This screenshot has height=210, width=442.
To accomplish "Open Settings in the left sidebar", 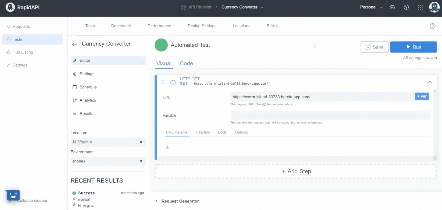I will tap(20, 65).
